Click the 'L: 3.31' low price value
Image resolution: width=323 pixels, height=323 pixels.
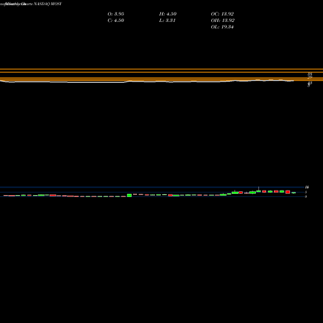click(x=167, y=21)
